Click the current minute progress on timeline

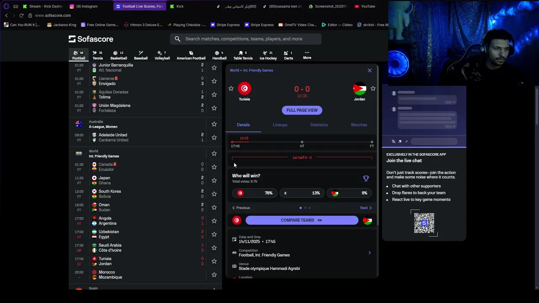click(244, 138)
